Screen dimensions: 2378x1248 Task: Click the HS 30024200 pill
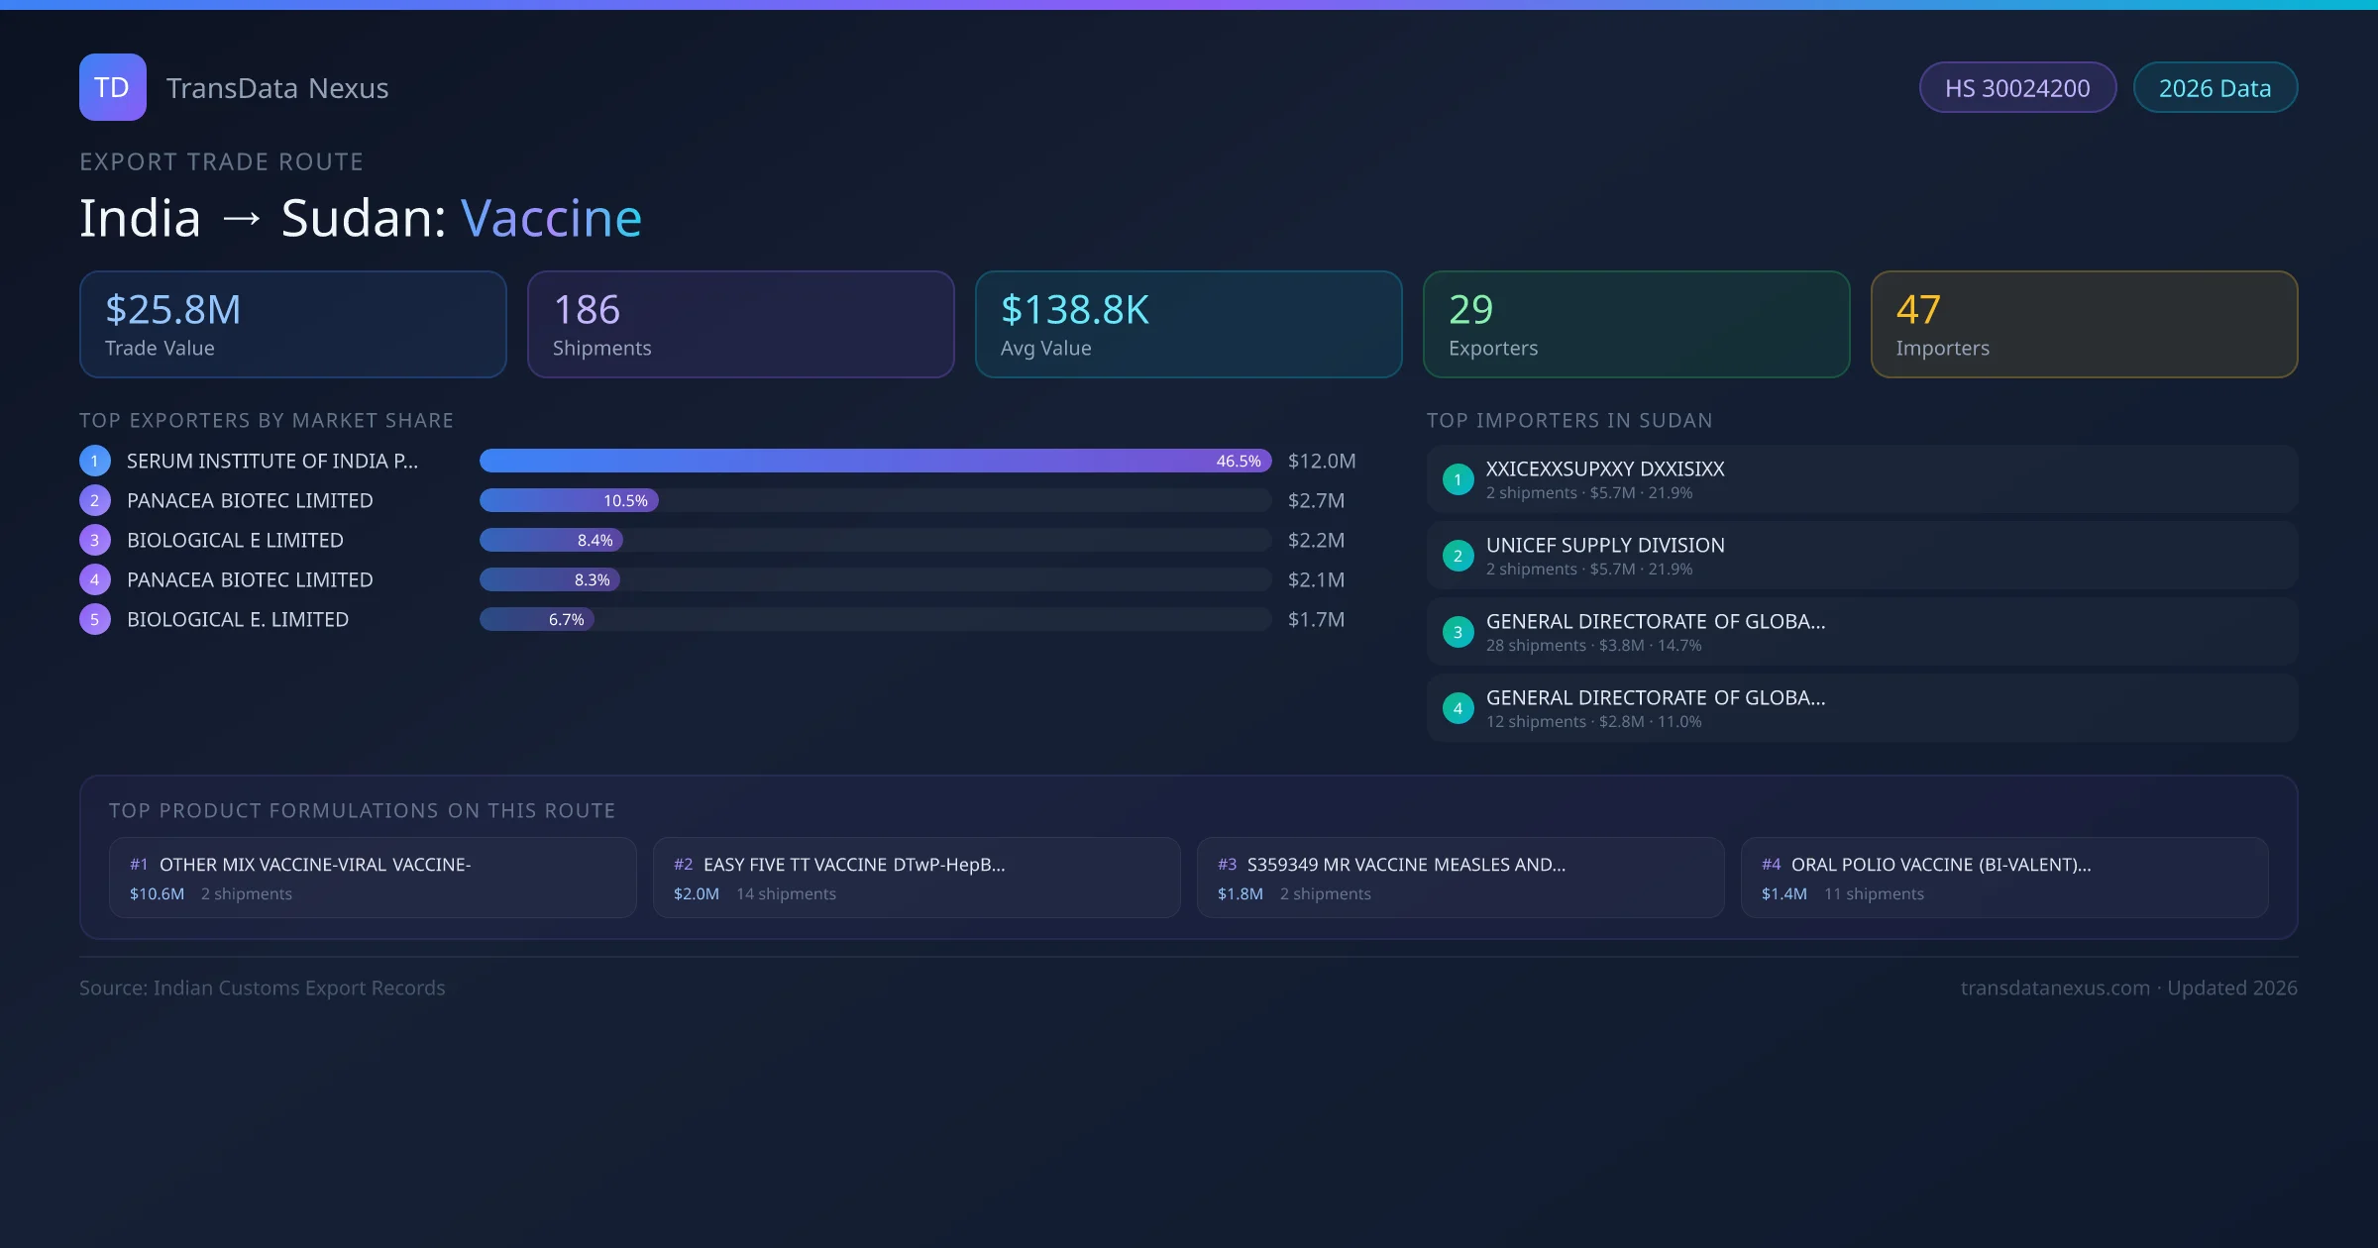tap(2017, 88)
